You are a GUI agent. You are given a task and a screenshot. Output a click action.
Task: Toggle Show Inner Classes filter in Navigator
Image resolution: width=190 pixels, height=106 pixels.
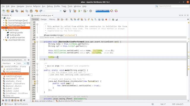click(x=15, y=100)
